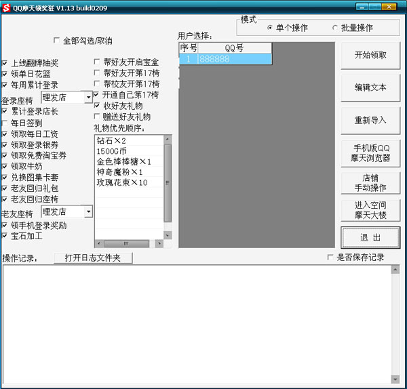Enable 帮好友开启宝盒 checkbox
The height and width of the screenshot is (389, 407).
(96, 62)
